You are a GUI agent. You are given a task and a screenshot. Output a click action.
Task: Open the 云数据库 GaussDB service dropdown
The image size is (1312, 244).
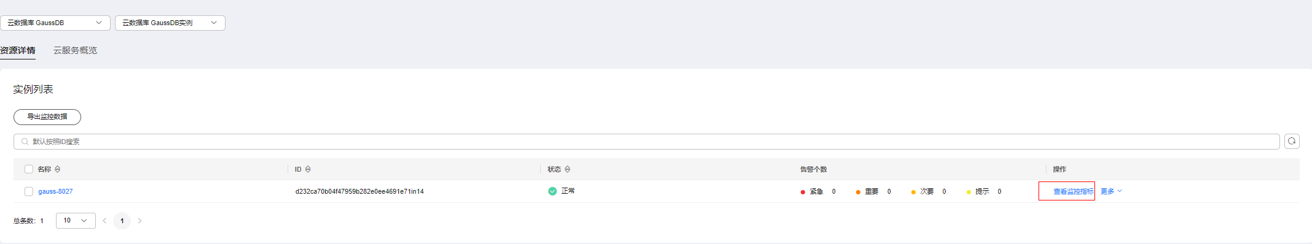point(55,23)
